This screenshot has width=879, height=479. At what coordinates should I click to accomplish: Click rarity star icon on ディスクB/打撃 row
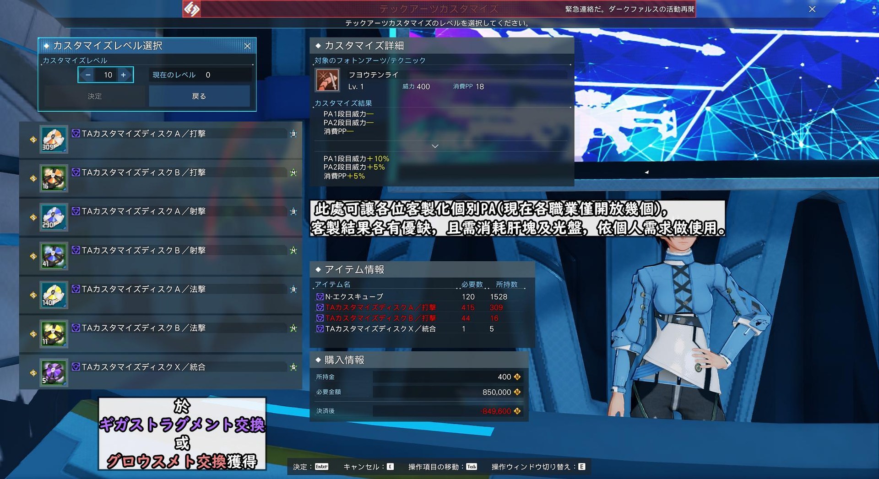click(293, 173)
